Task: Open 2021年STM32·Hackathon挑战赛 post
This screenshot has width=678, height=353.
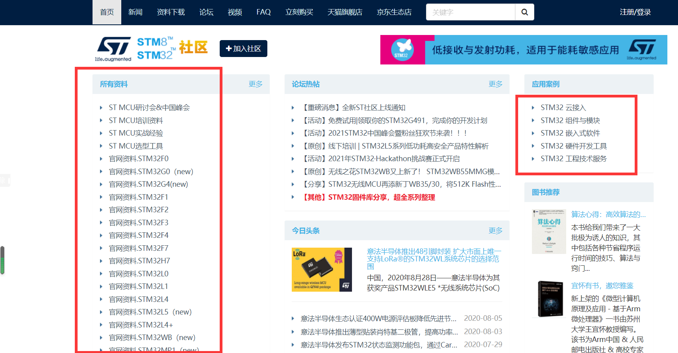Action: click(x=380, y=159)
